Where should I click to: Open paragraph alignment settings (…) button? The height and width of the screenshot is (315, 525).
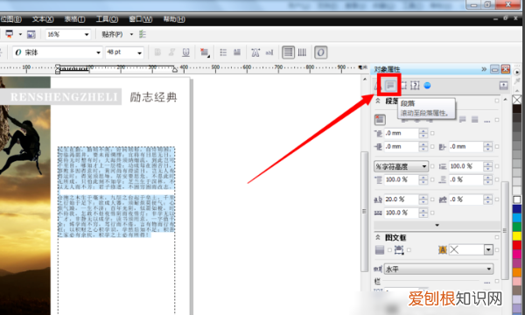[487, 120]
